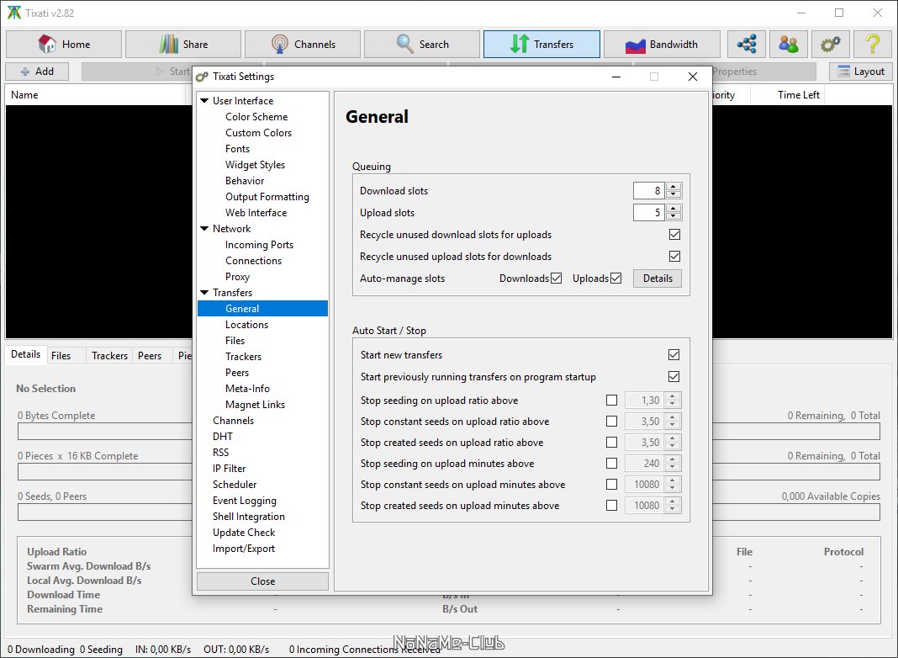Open the Bandwidth section

(662, 44)
